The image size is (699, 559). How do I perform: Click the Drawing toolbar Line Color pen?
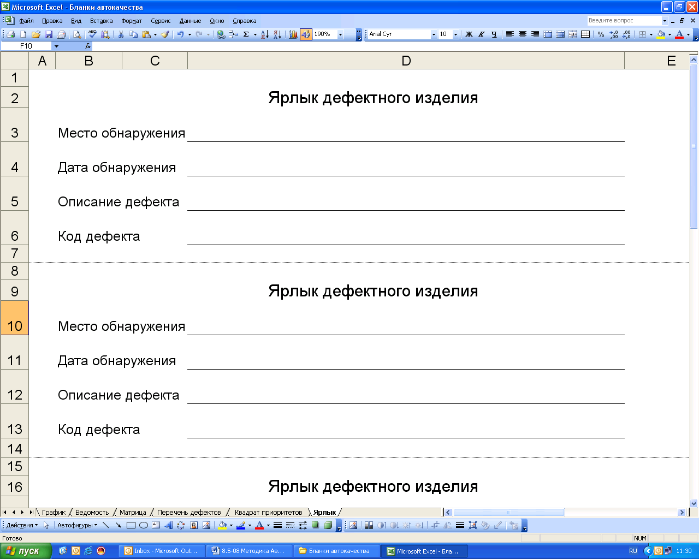click(x=240, y=525)
